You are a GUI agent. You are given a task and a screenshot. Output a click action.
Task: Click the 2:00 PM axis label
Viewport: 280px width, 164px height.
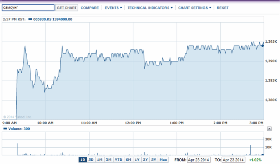pos(220,123)
